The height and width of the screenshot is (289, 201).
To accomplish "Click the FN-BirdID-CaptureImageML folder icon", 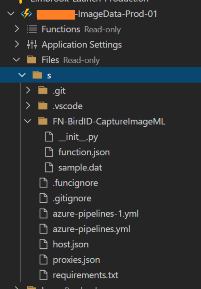I will pos(43,121).
